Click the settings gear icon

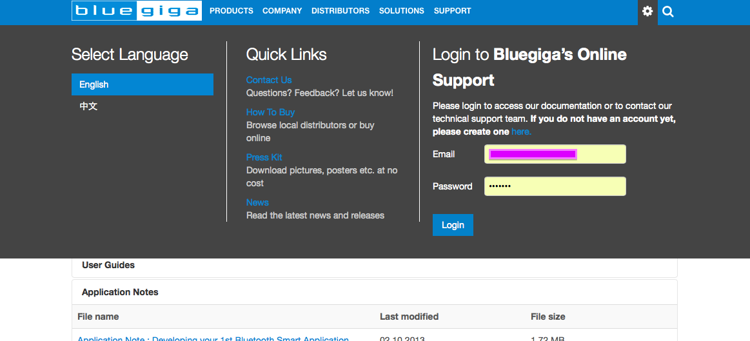647,12
